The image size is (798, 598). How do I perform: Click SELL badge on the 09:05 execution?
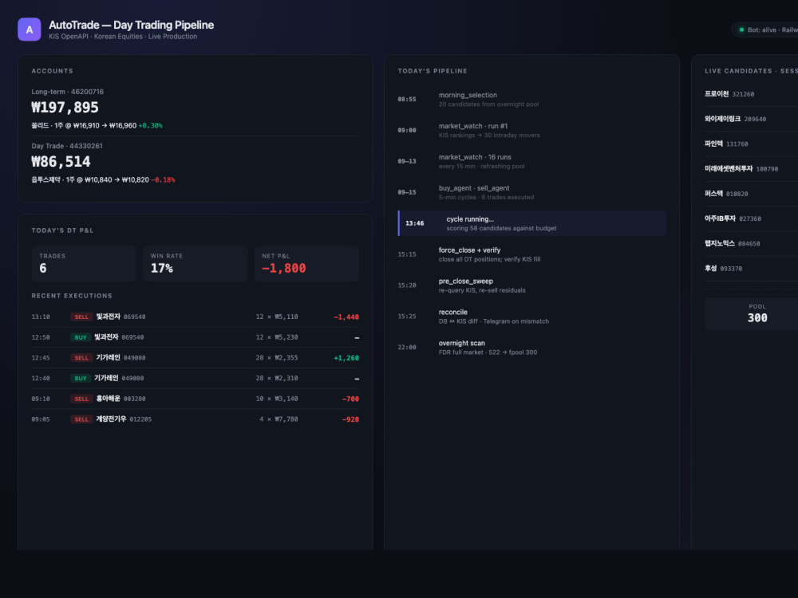click(81, 419)
